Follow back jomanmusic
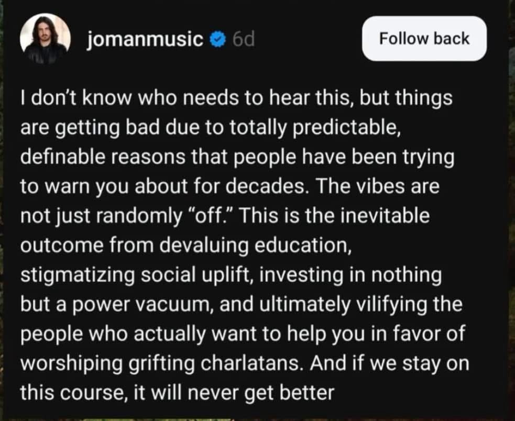Screen dimensions: 515x421 pos(424,38)
